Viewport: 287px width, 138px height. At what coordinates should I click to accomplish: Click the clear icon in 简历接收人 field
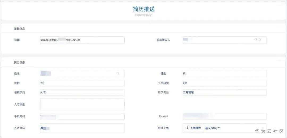[x=260, y=40]
